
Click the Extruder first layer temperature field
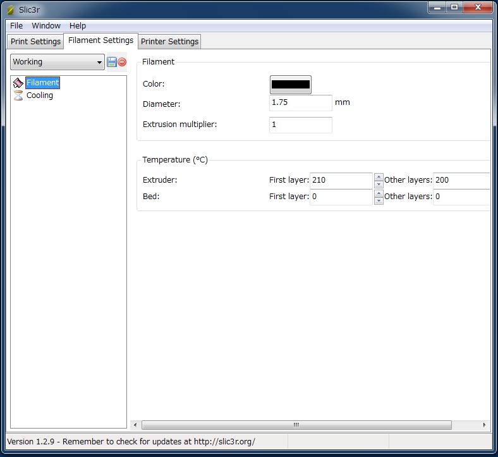[341, 180]
